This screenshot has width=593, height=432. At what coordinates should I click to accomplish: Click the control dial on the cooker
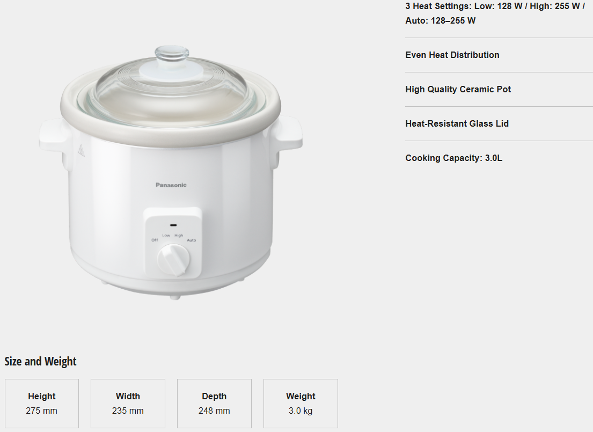[x=173, y=260]
